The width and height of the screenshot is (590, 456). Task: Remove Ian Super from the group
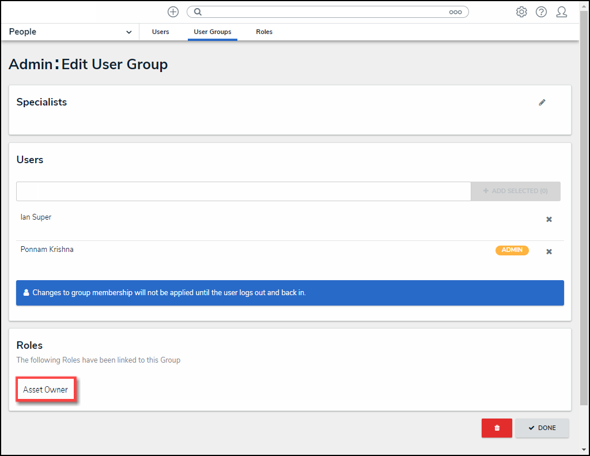pos(549,220)
